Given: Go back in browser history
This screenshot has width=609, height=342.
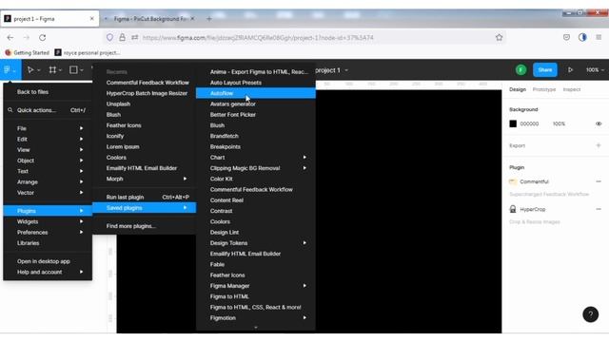Looking at the screenshot, I should [x=10, y=38].
